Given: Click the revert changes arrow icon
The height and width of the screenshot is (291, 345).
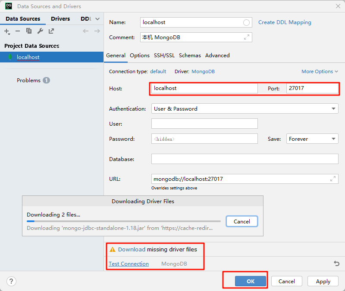Looking at the screenshot, I should pos(336,263).
